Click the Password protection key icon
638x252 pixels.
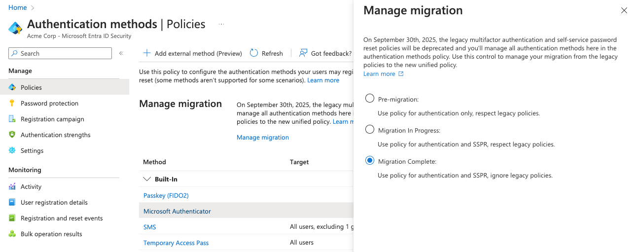coord(12,103)
